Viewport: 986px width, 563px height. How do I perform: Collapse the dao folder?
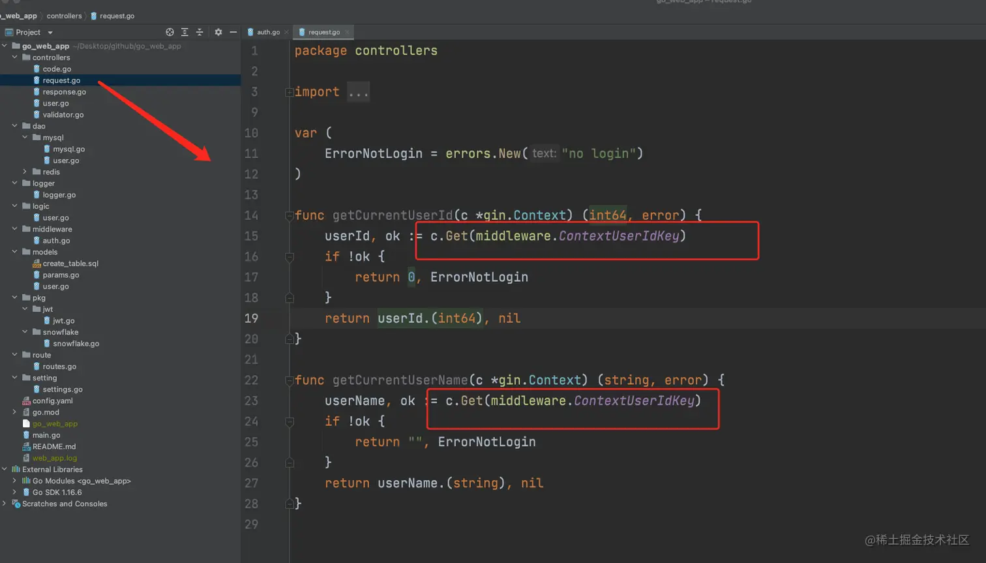[15, 126]
